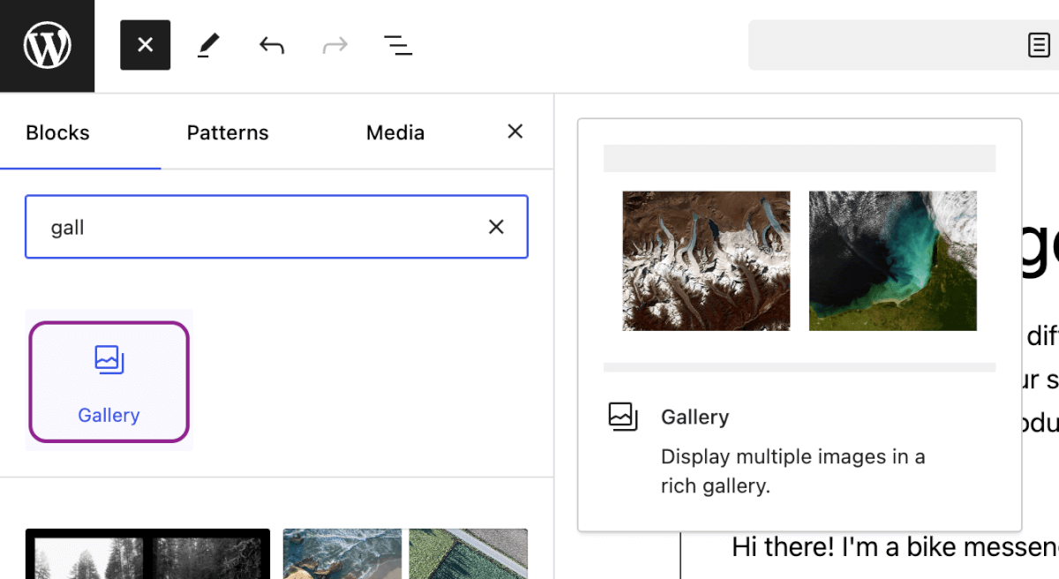Image resolution: width=1059 pixels, height=579 pixels.
Task: Select the Gallery block result
Action: coord(109,380)
